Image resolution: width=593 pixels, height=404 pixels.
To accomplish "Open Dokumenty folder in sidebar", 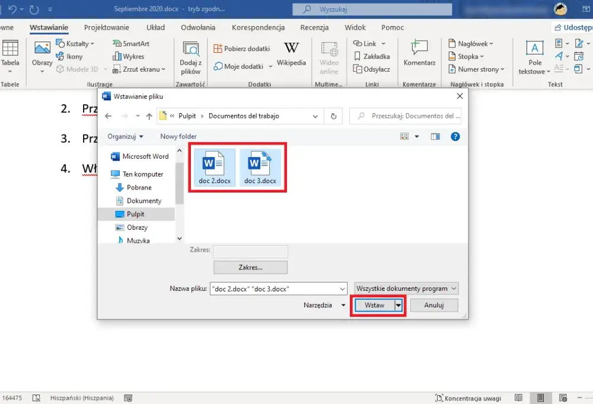I will [x=139, y=201].
